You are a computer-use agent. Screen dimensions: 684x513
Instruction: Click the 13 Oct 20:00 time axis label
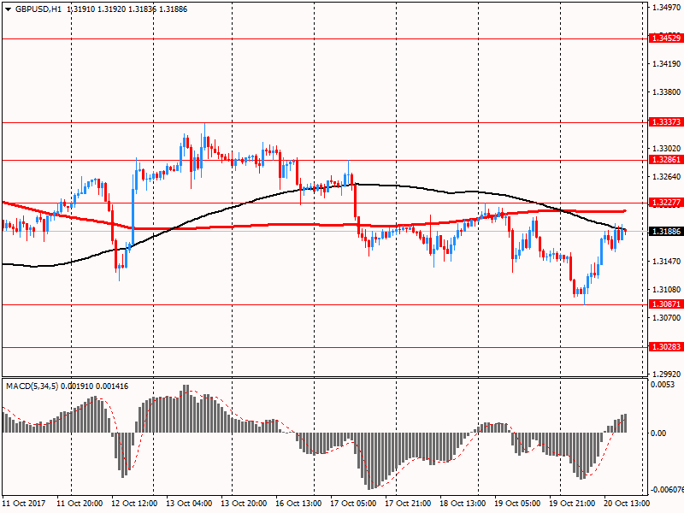[244, 504]
